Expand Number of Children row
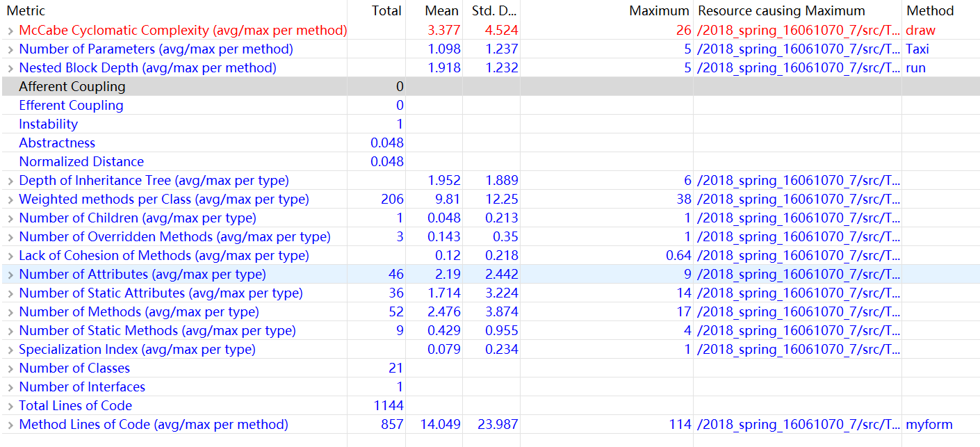Image resolution: width=980 pixels, height=447 pixels. (x=10, y=218)
